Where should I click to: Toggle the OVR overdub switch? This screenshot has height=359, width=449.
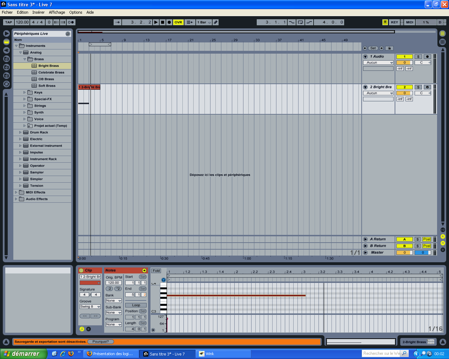coord(178,22)
